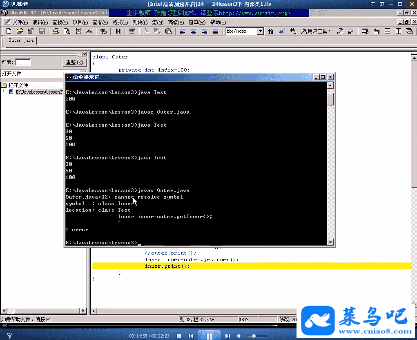Switch to the Outer.java tab
The height and width of the screenshot is (340, 417).
pos(21,40)
